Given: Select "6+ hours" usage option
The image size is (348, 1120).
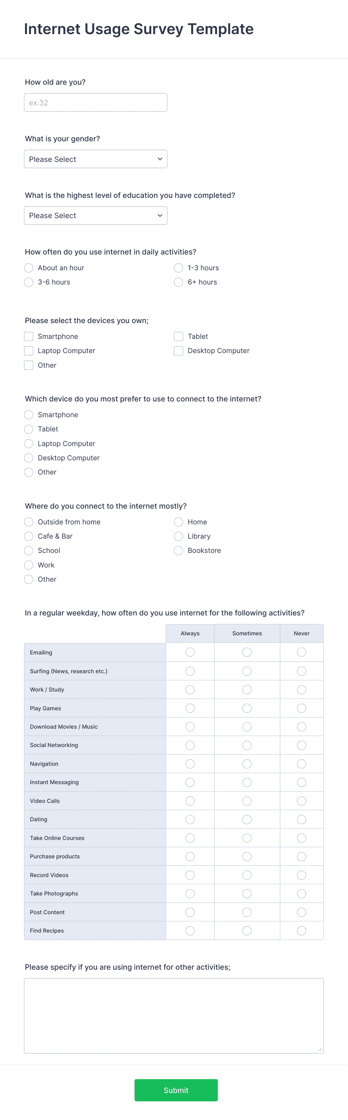Looking at the screenshot, I should click(178, 282).
